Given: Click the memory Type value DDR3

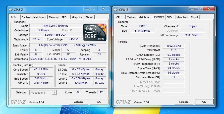Looking at the screenshot, I should (x=143, y=26).
